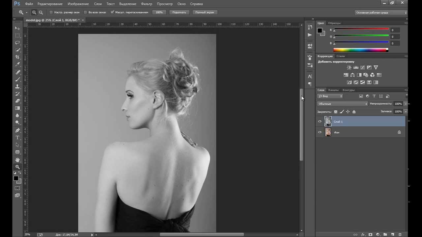Click the color spectrum ramp
422x237 pixels.
tap(361, 50)
